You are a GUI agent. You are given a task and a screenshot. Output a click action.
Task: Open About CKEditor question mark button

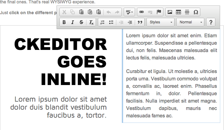(x=211, y=22)
